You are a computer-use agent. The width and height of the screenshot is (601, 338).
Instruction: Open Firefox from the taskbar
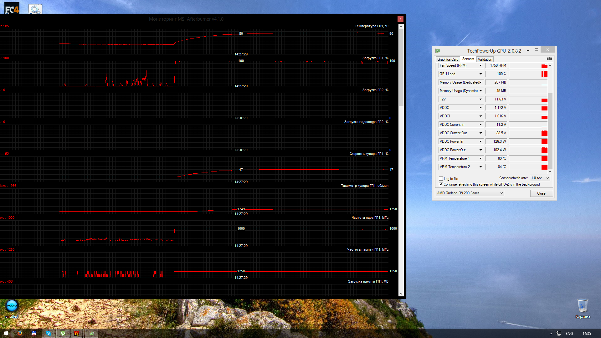20,333
